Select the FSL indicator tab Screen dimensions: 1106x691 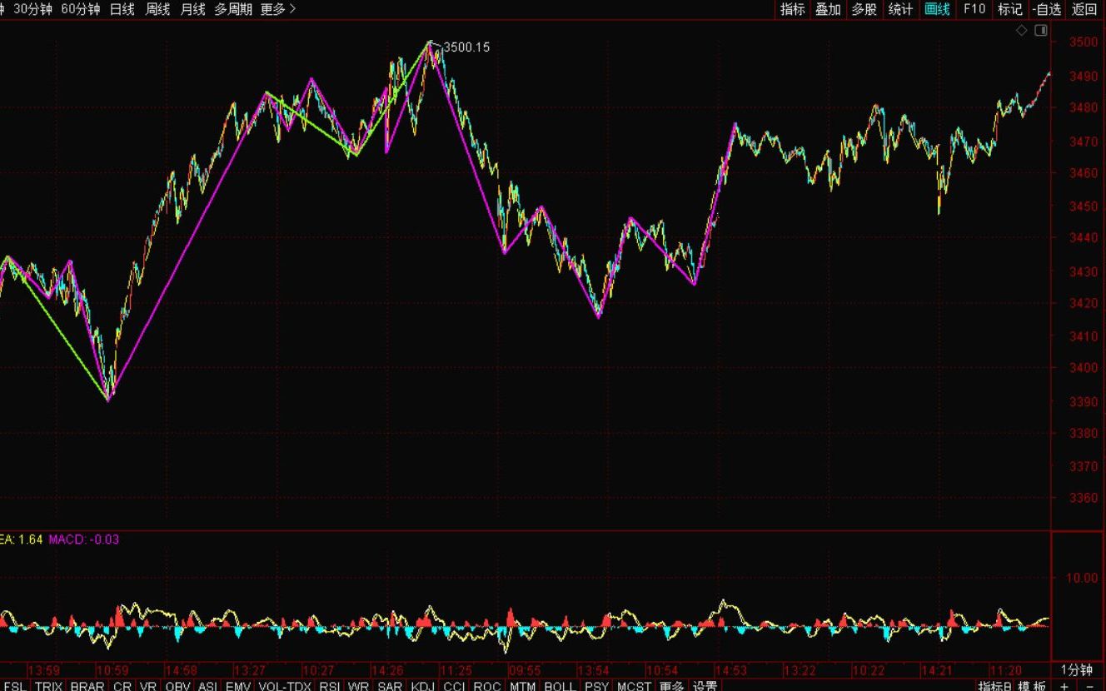pos(14,686)
